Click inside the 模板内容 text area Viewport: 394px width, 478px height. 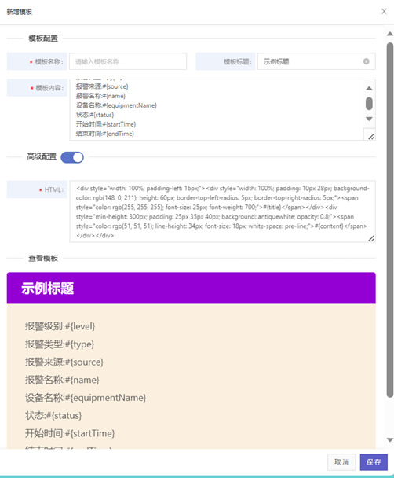tap(217, 110)
